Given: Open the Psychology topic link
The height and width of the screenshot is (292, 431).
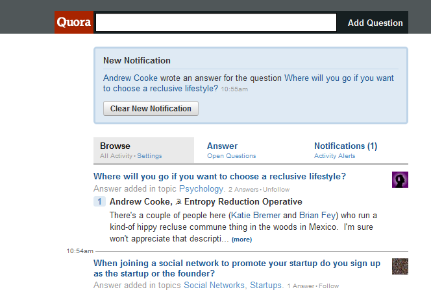Looking at the screenshot, I should pyautogui.click(x=201, y=189).
